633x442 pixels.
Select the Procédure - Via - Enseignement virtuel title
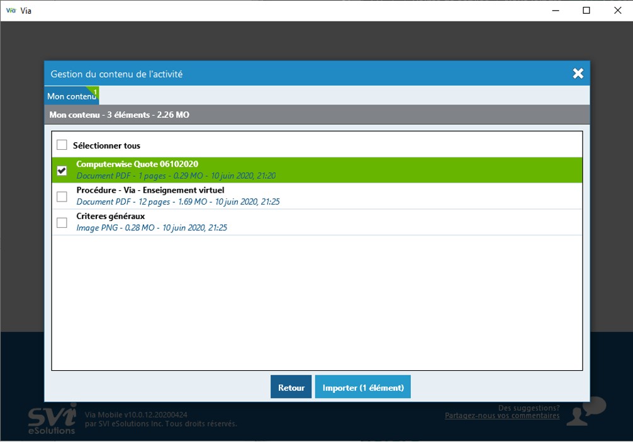[x=150, y=190]
